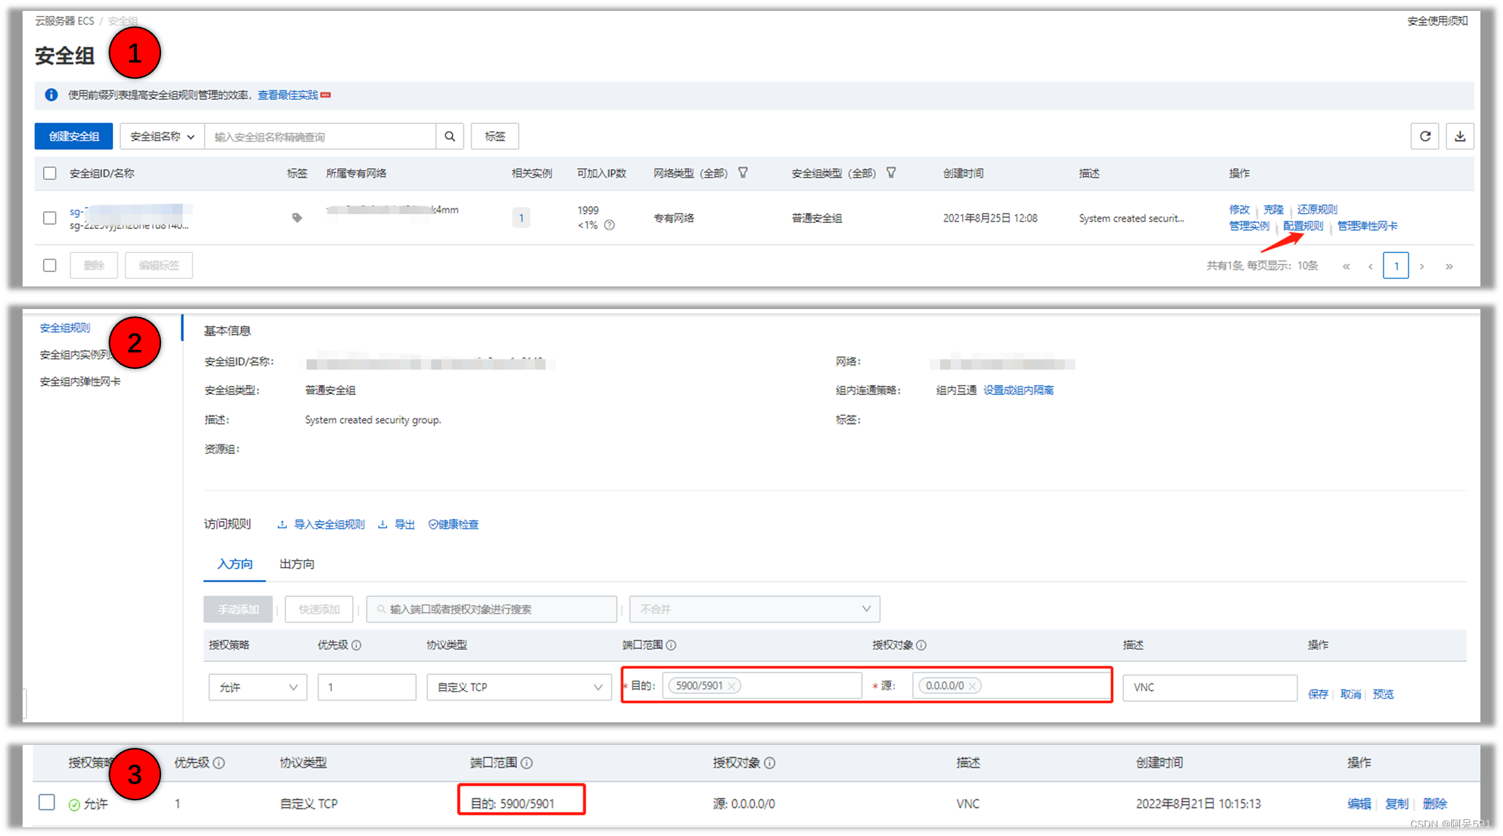Click the VNC description input field
This screenshot has width=1503, height=836.
point(1209,687)
